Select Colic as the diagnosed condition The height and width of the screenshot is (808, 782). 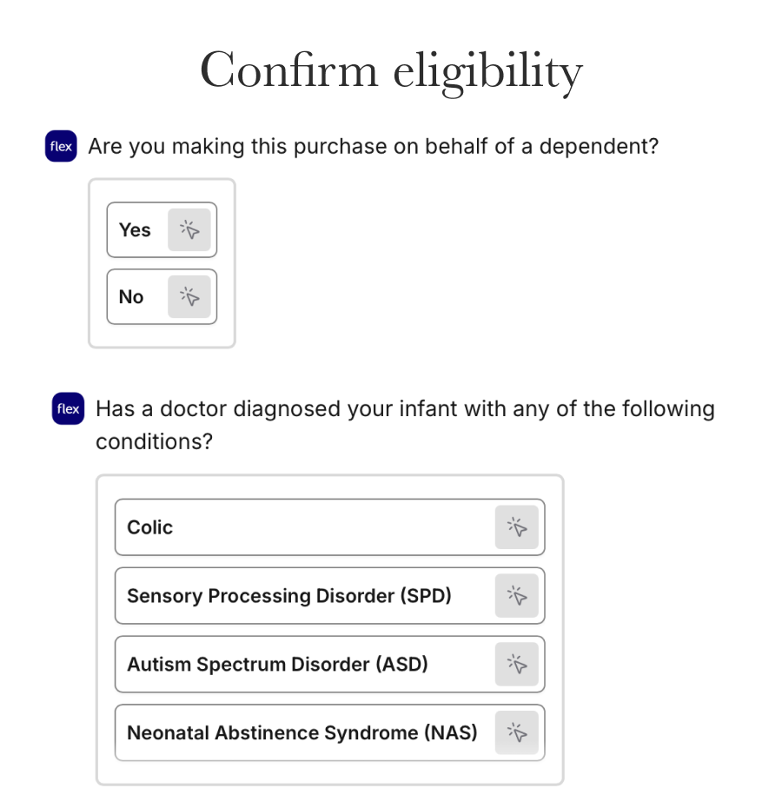150,527
